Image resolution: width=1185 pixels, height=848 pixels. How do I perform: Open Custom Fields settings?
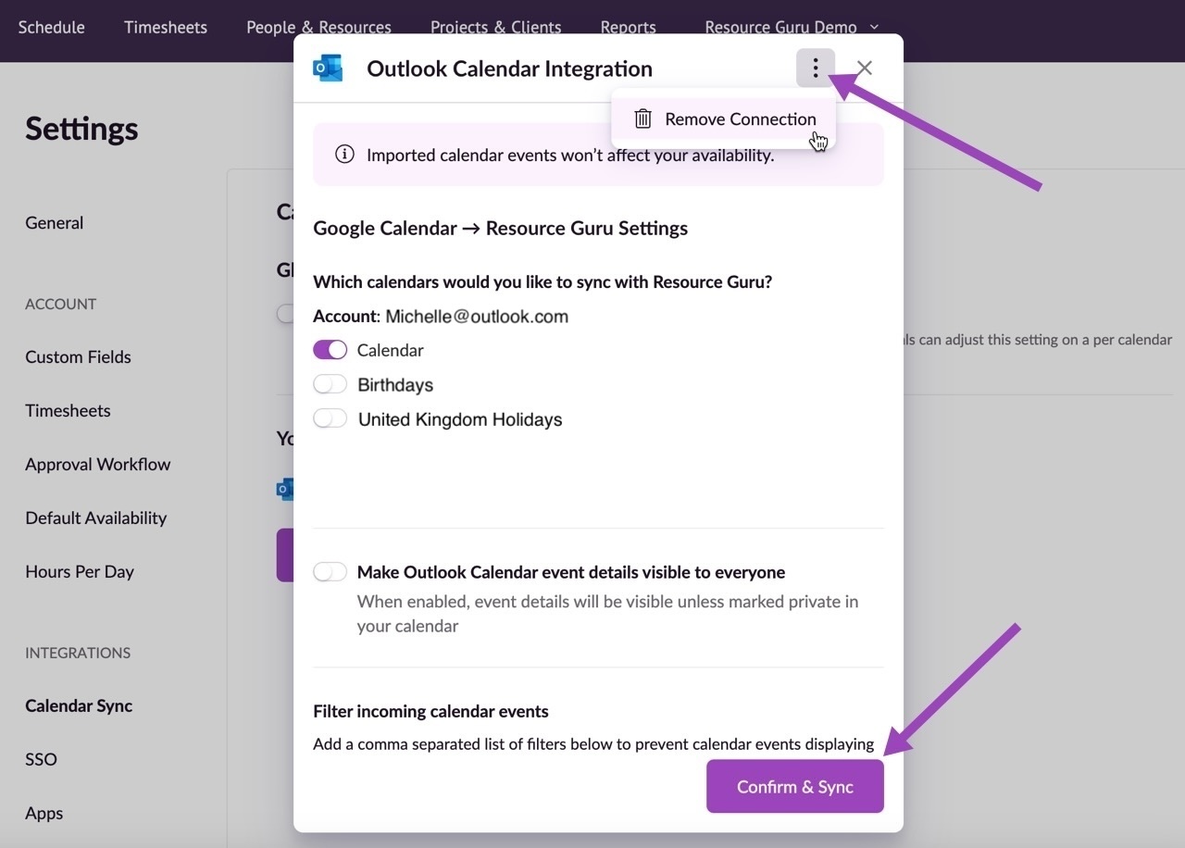click(x=78, y=356)
